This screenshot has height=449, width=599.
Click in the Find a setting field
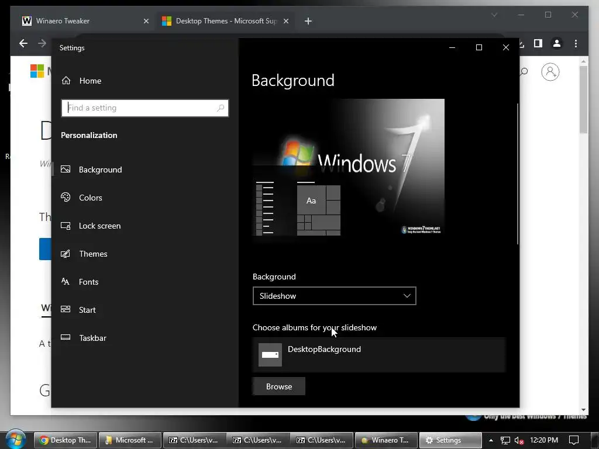tap(145, 108)
